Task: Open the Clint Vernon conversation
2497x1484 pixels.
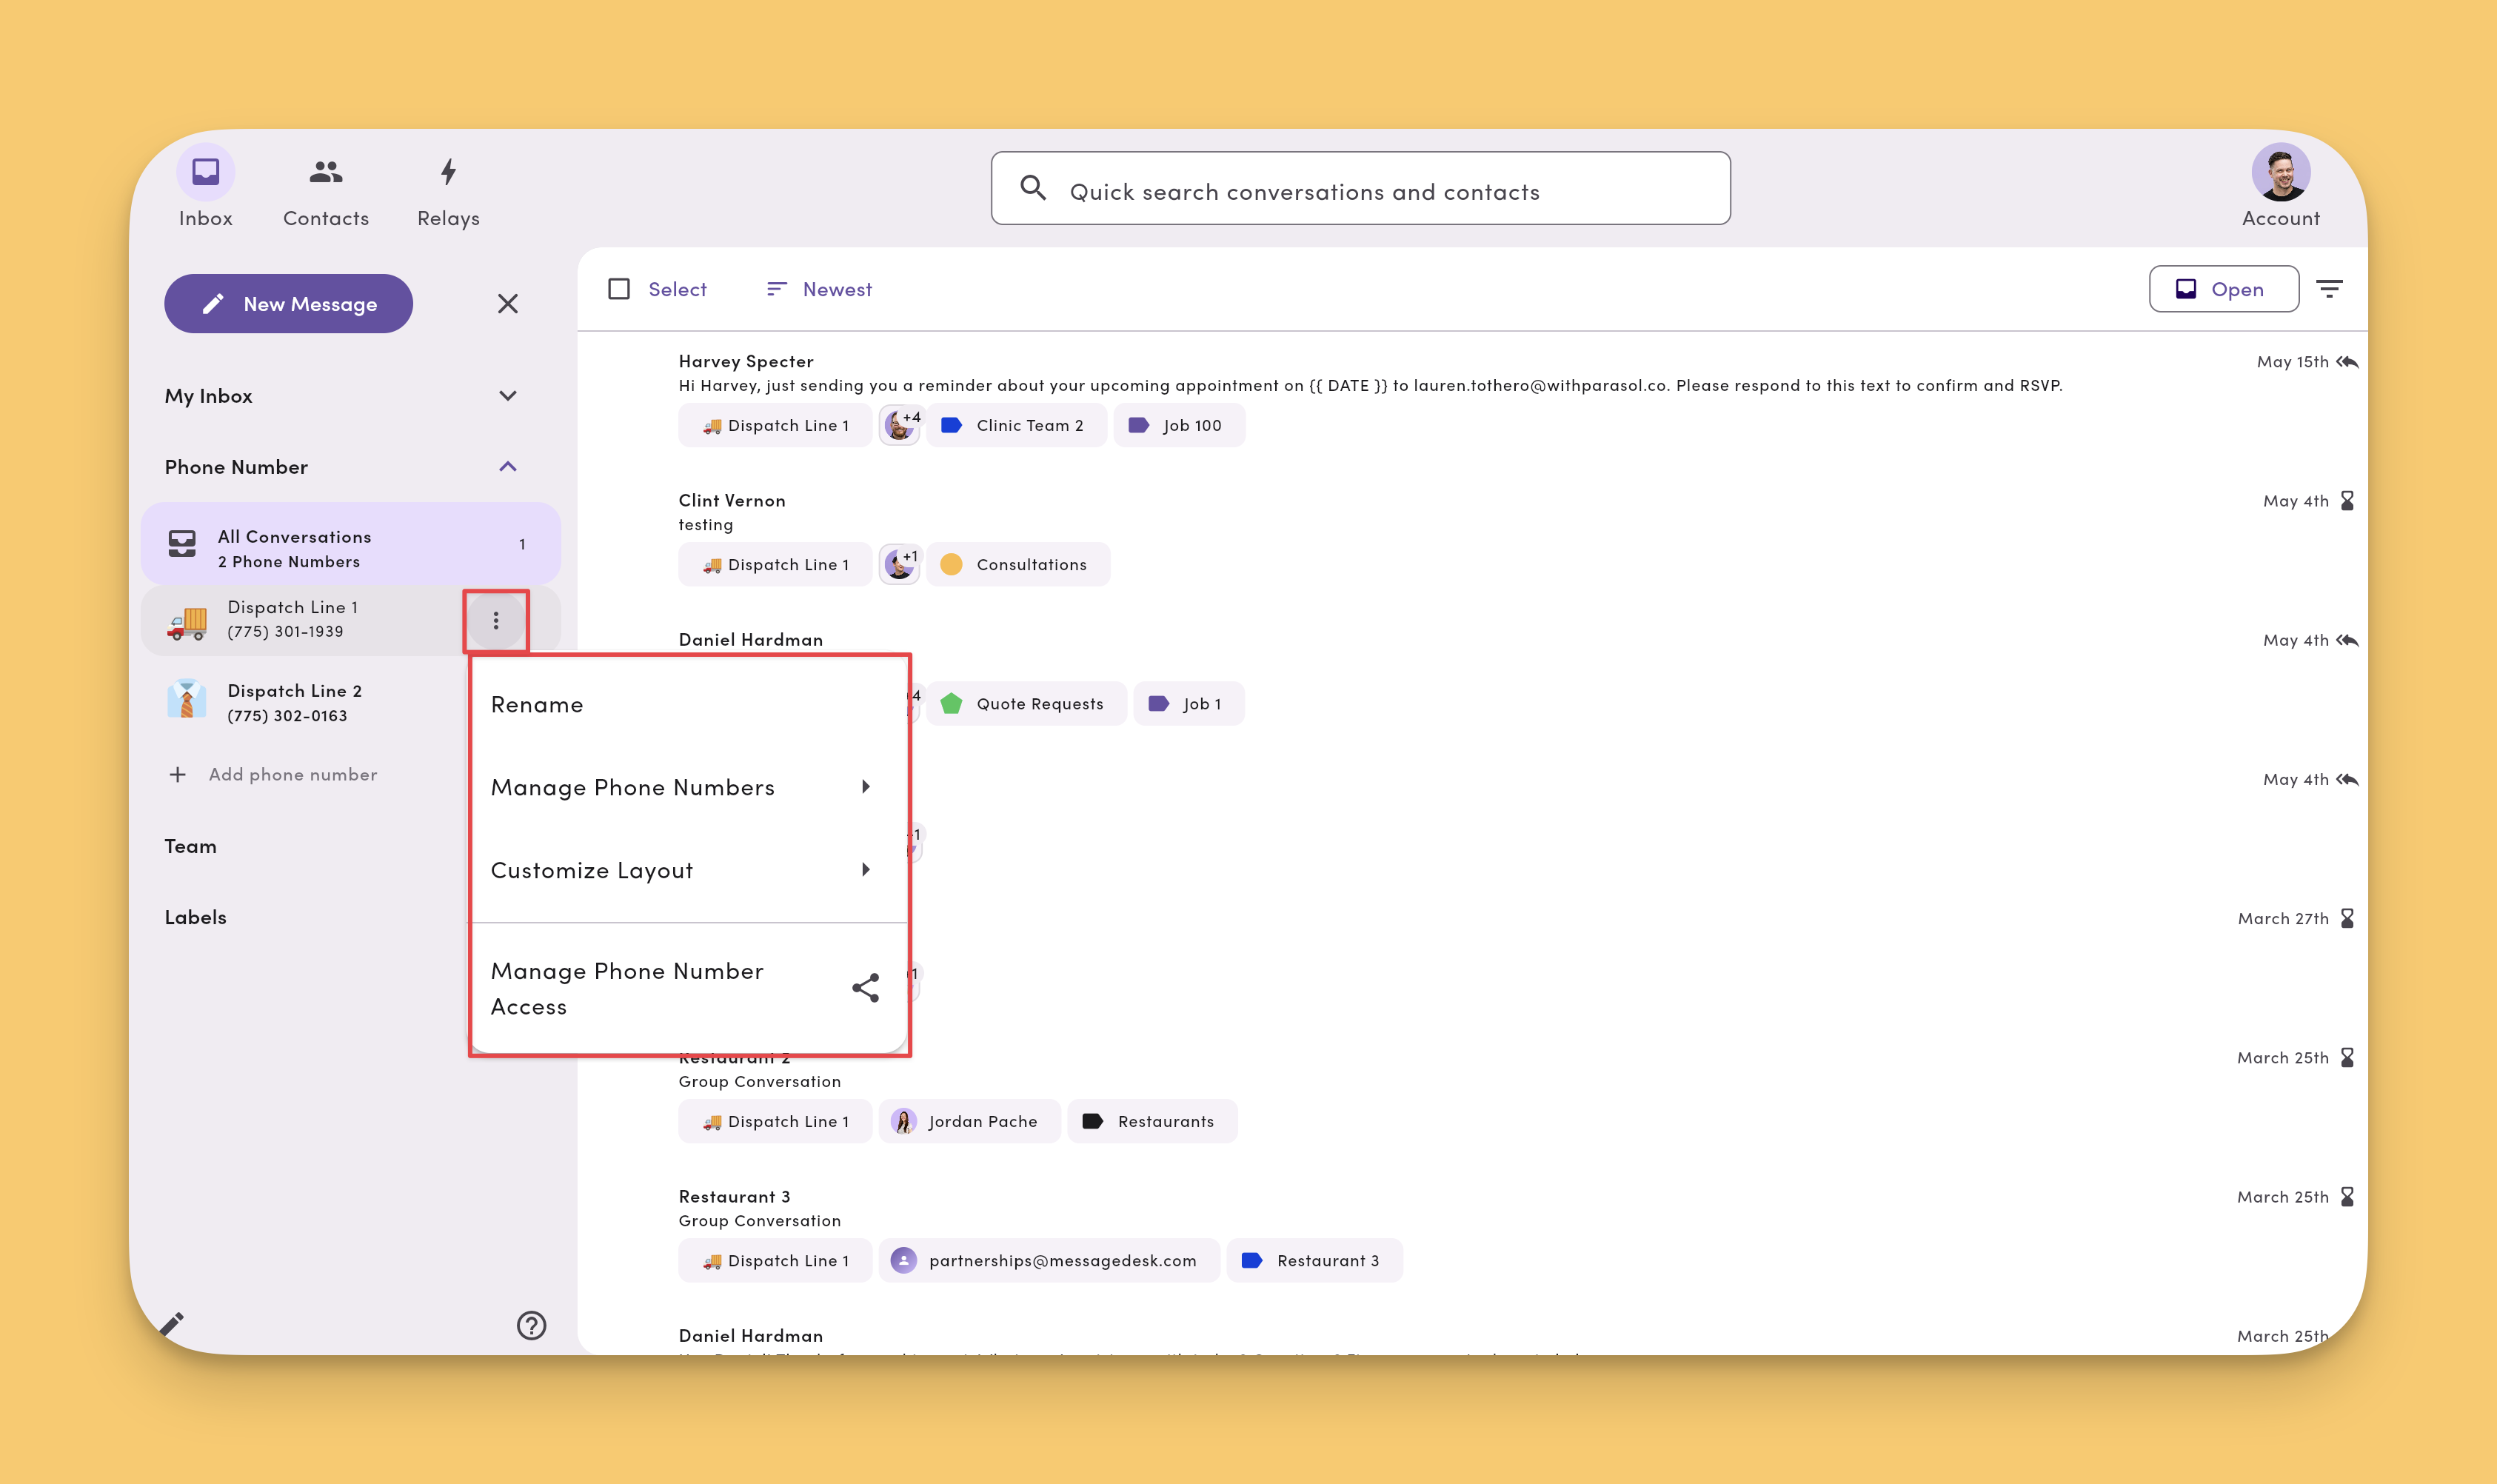Action: coord(1472,540)
